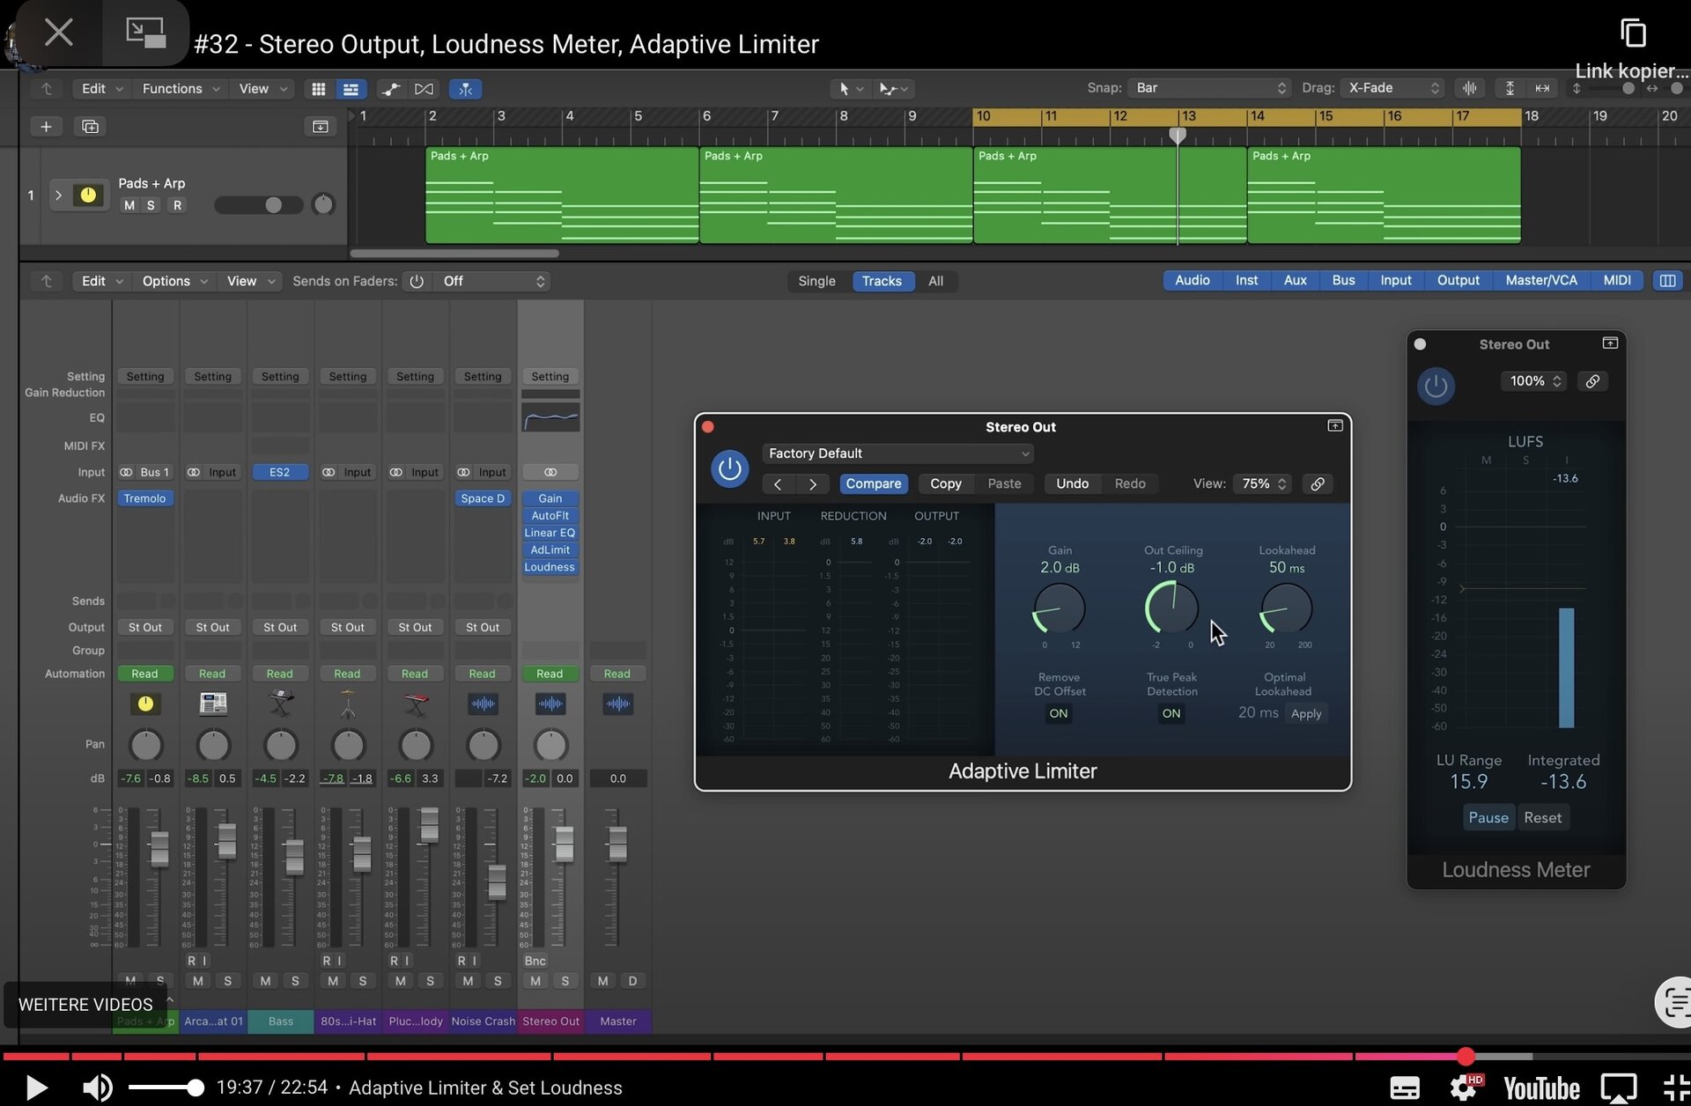Select the All mixer tab
This screenshot has height=1106, width=1691.
(935, 281)
